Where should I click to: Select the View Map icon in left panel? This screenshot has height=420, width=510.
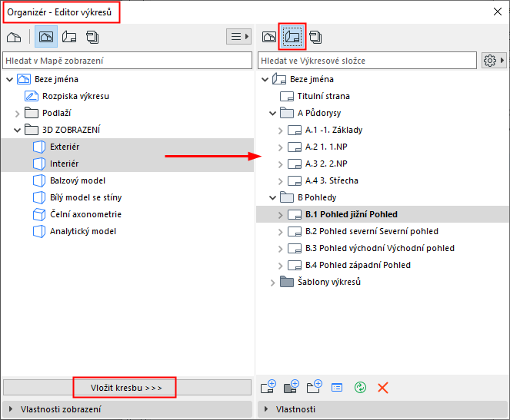[46, 37]
